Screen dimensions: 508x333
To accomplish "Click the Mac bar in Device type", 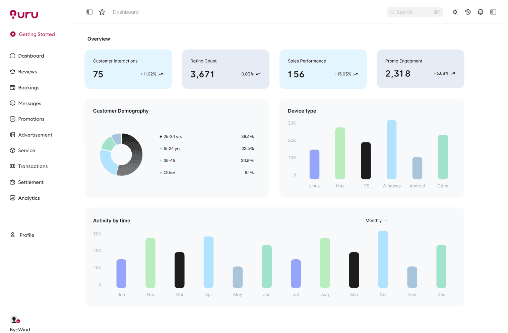I will [x=340, y=153].
